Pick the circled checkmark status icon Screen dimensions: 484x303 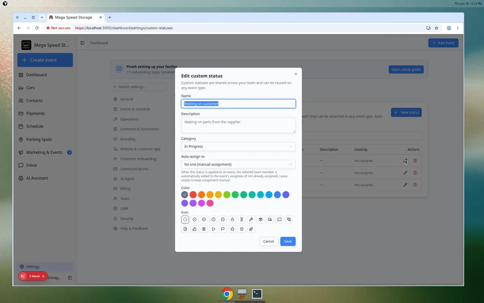coord(204,219)
